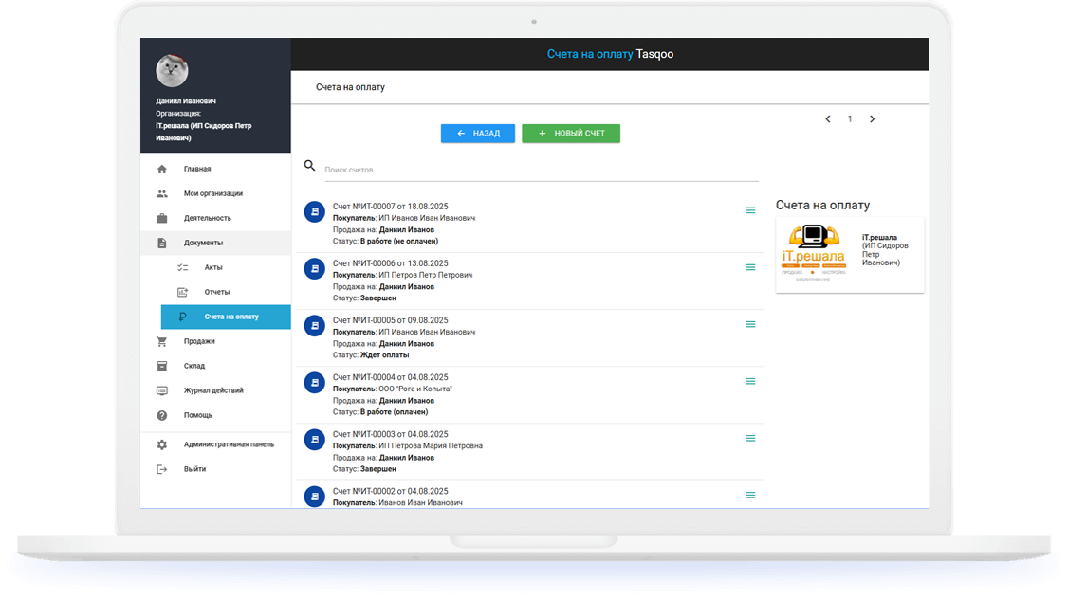Image resolution: width=1068 pixels, height=597 pixels.
Task: Open actions menu for invoice ИТ-00004
Action: click(750, 381)
